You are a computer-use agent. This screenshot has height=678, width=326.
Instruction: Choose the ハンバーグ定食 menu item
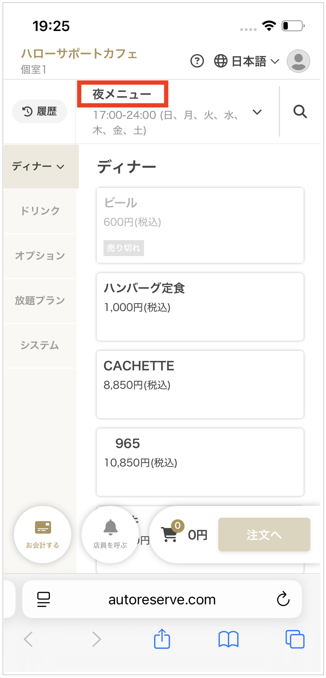[200, 307]
